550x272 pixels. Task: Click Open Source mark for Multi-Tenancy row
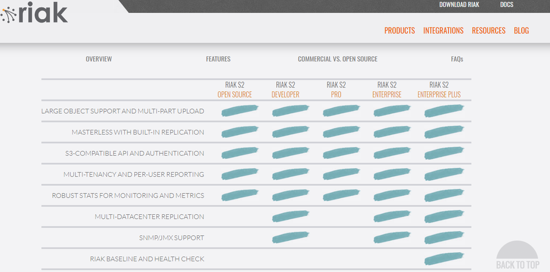[x=240, y=174]
